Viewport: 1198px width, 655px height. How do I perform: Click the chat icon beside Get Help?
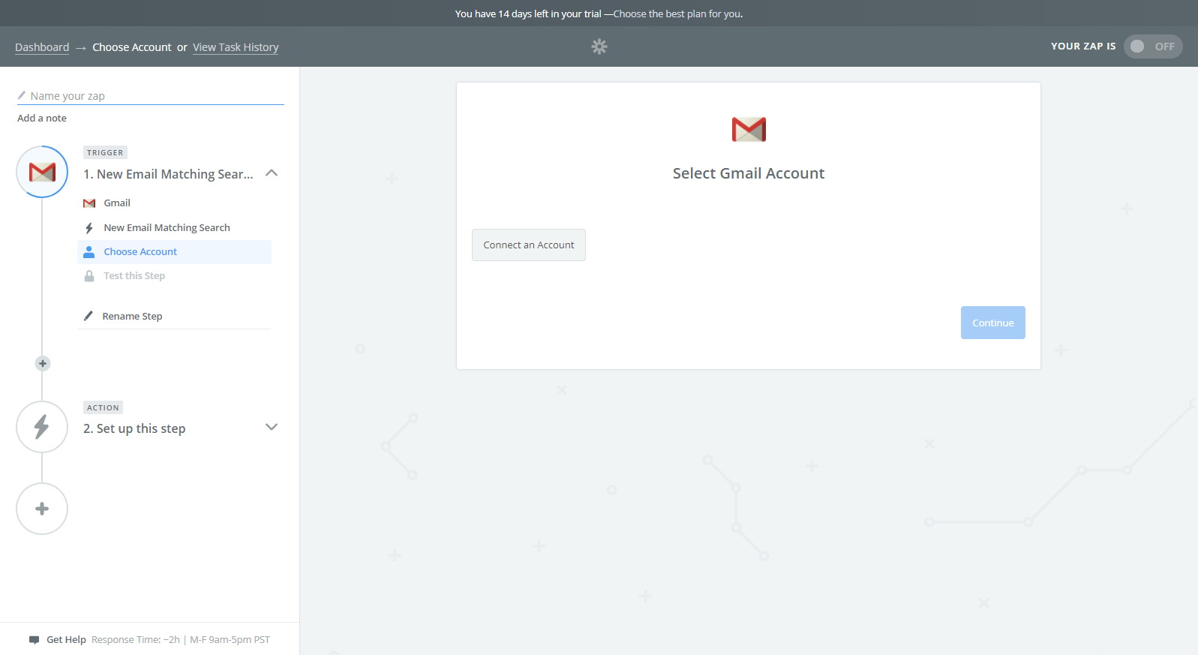tap(34, 640)
